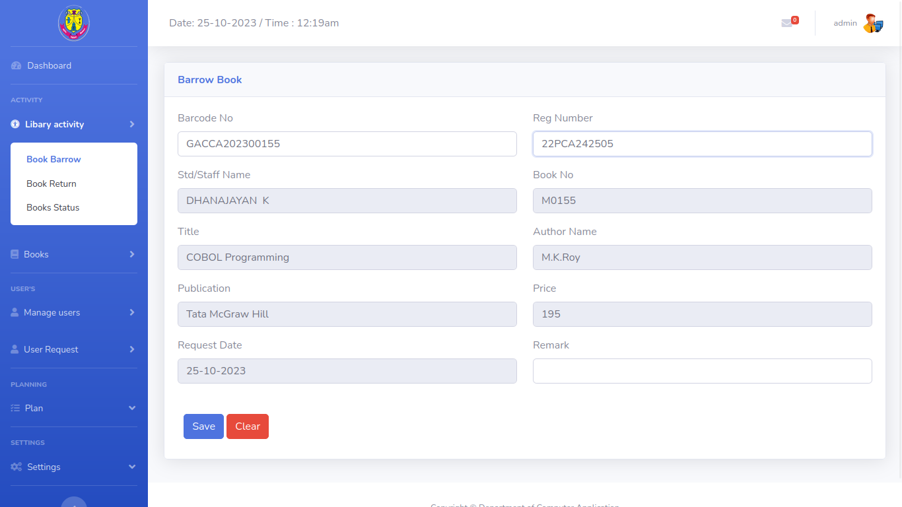Collapse the Libary activity chevron
Viewport: 902px width, 507px height.
click(132, 124)
